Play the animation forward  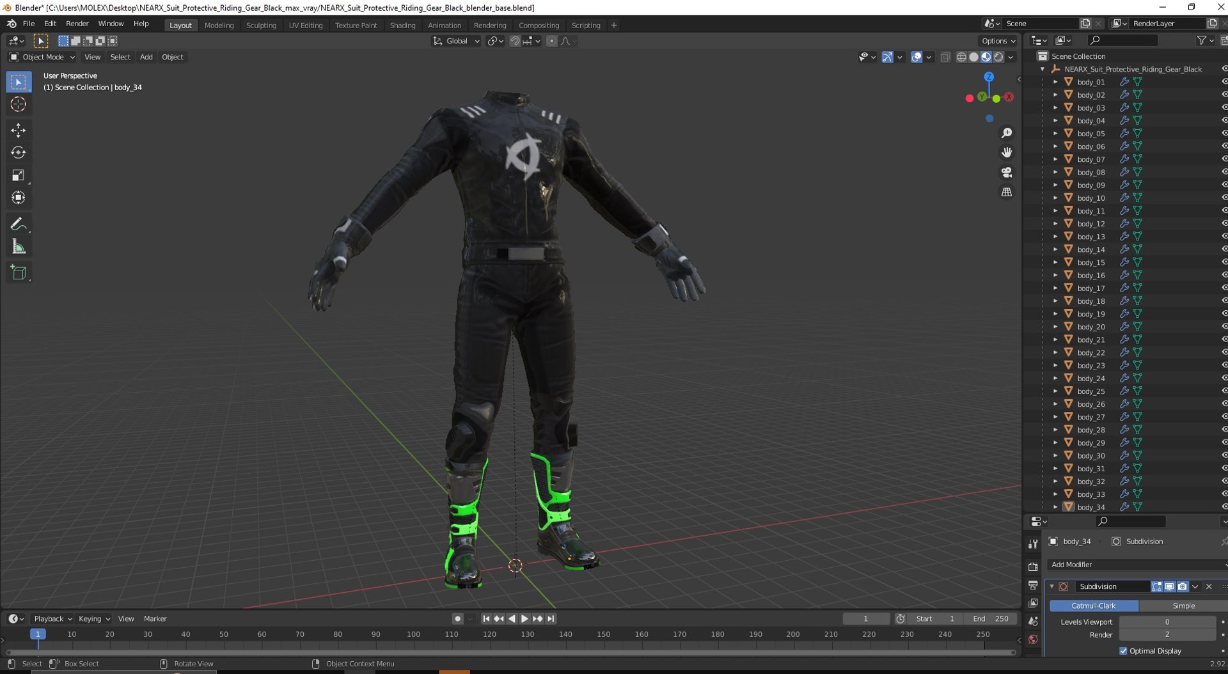point(524,619)
